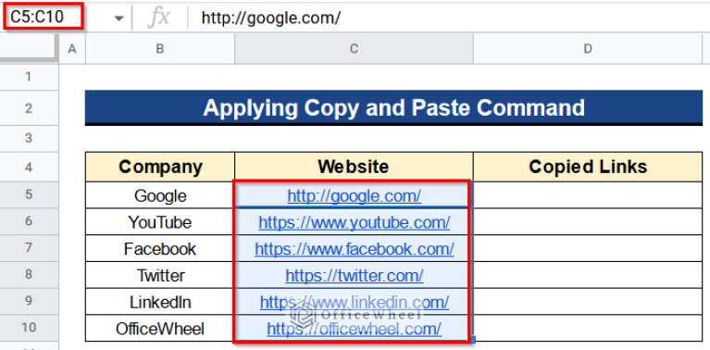The height and width of the screenshot is (350, 710).
Task: Select column C header
Action: 355,49
